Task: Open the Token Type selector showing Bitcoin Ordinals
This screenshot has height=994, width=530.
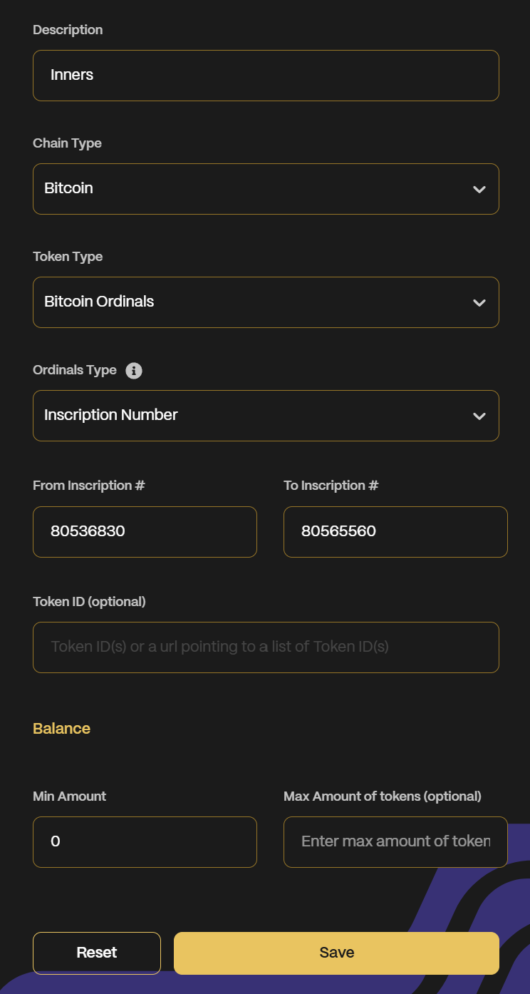Action: pos(266,302)
